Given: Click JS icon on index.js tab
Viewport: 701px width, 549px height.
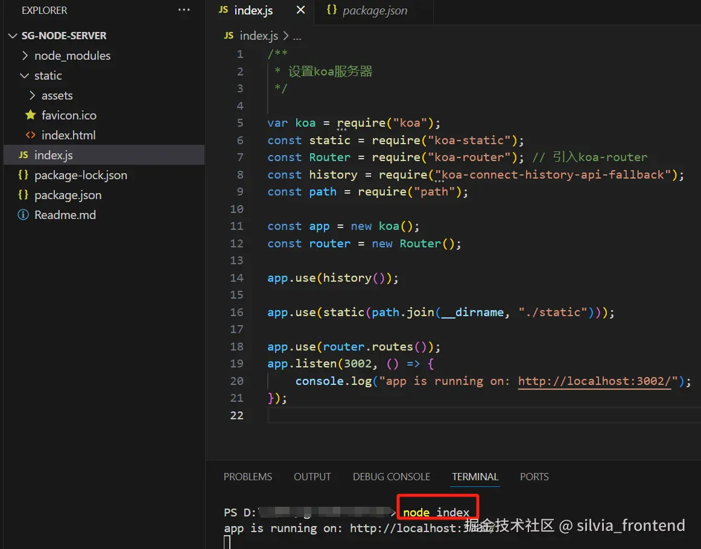Looking at the screenshot, I should click(224, 10).
